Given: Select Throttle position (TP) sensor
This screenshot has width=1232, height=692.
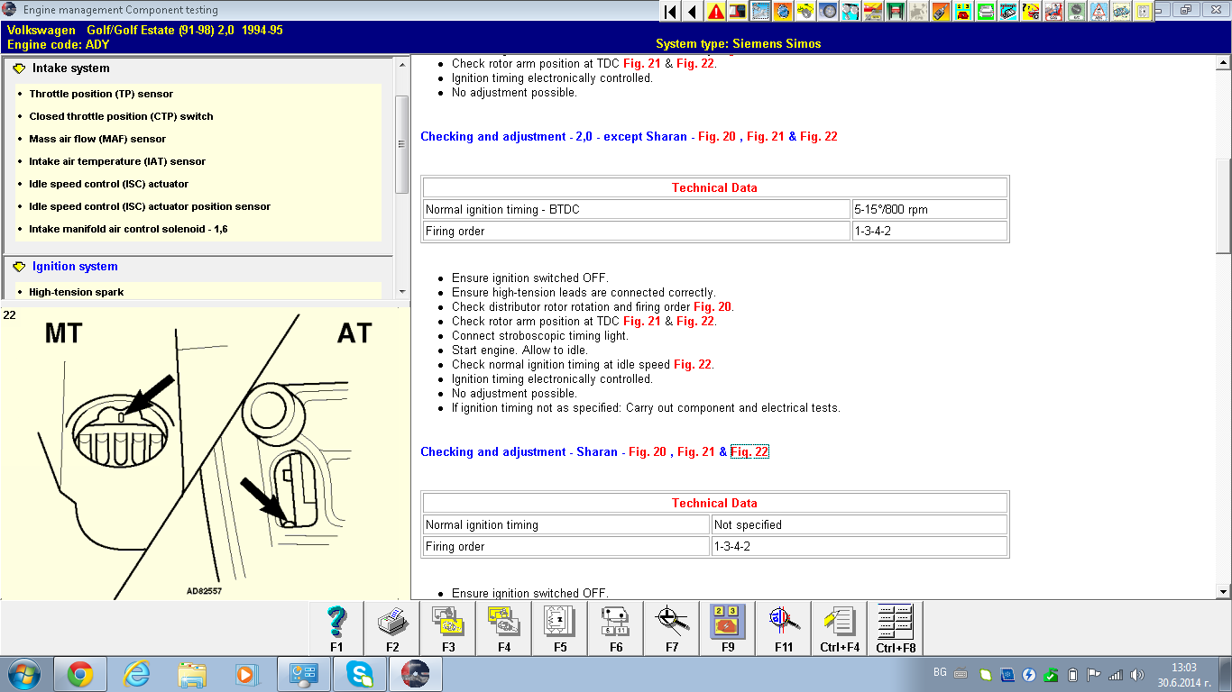Looking at the screenshot, I should tap(101, 94).
